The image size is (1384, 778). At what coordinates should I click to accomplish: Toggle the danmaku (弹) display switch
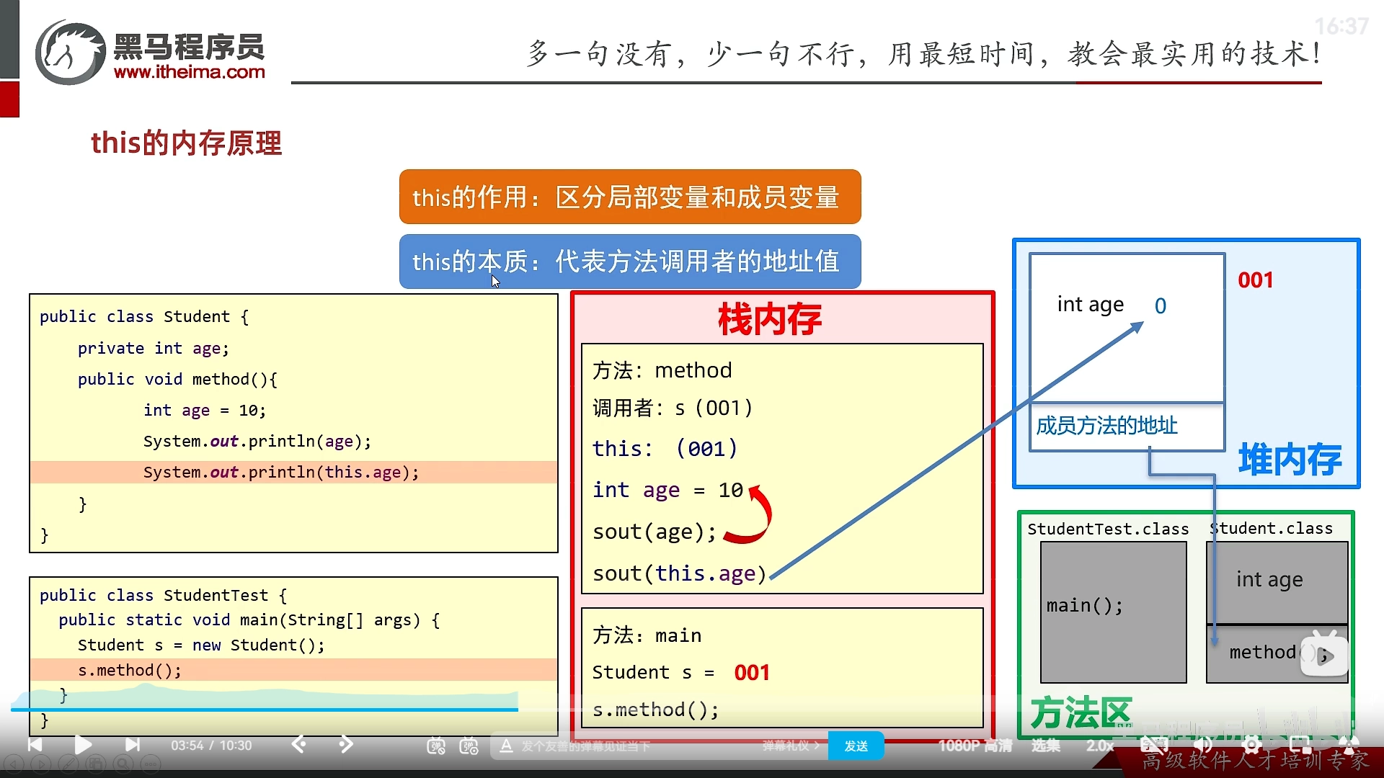(436, 746)
